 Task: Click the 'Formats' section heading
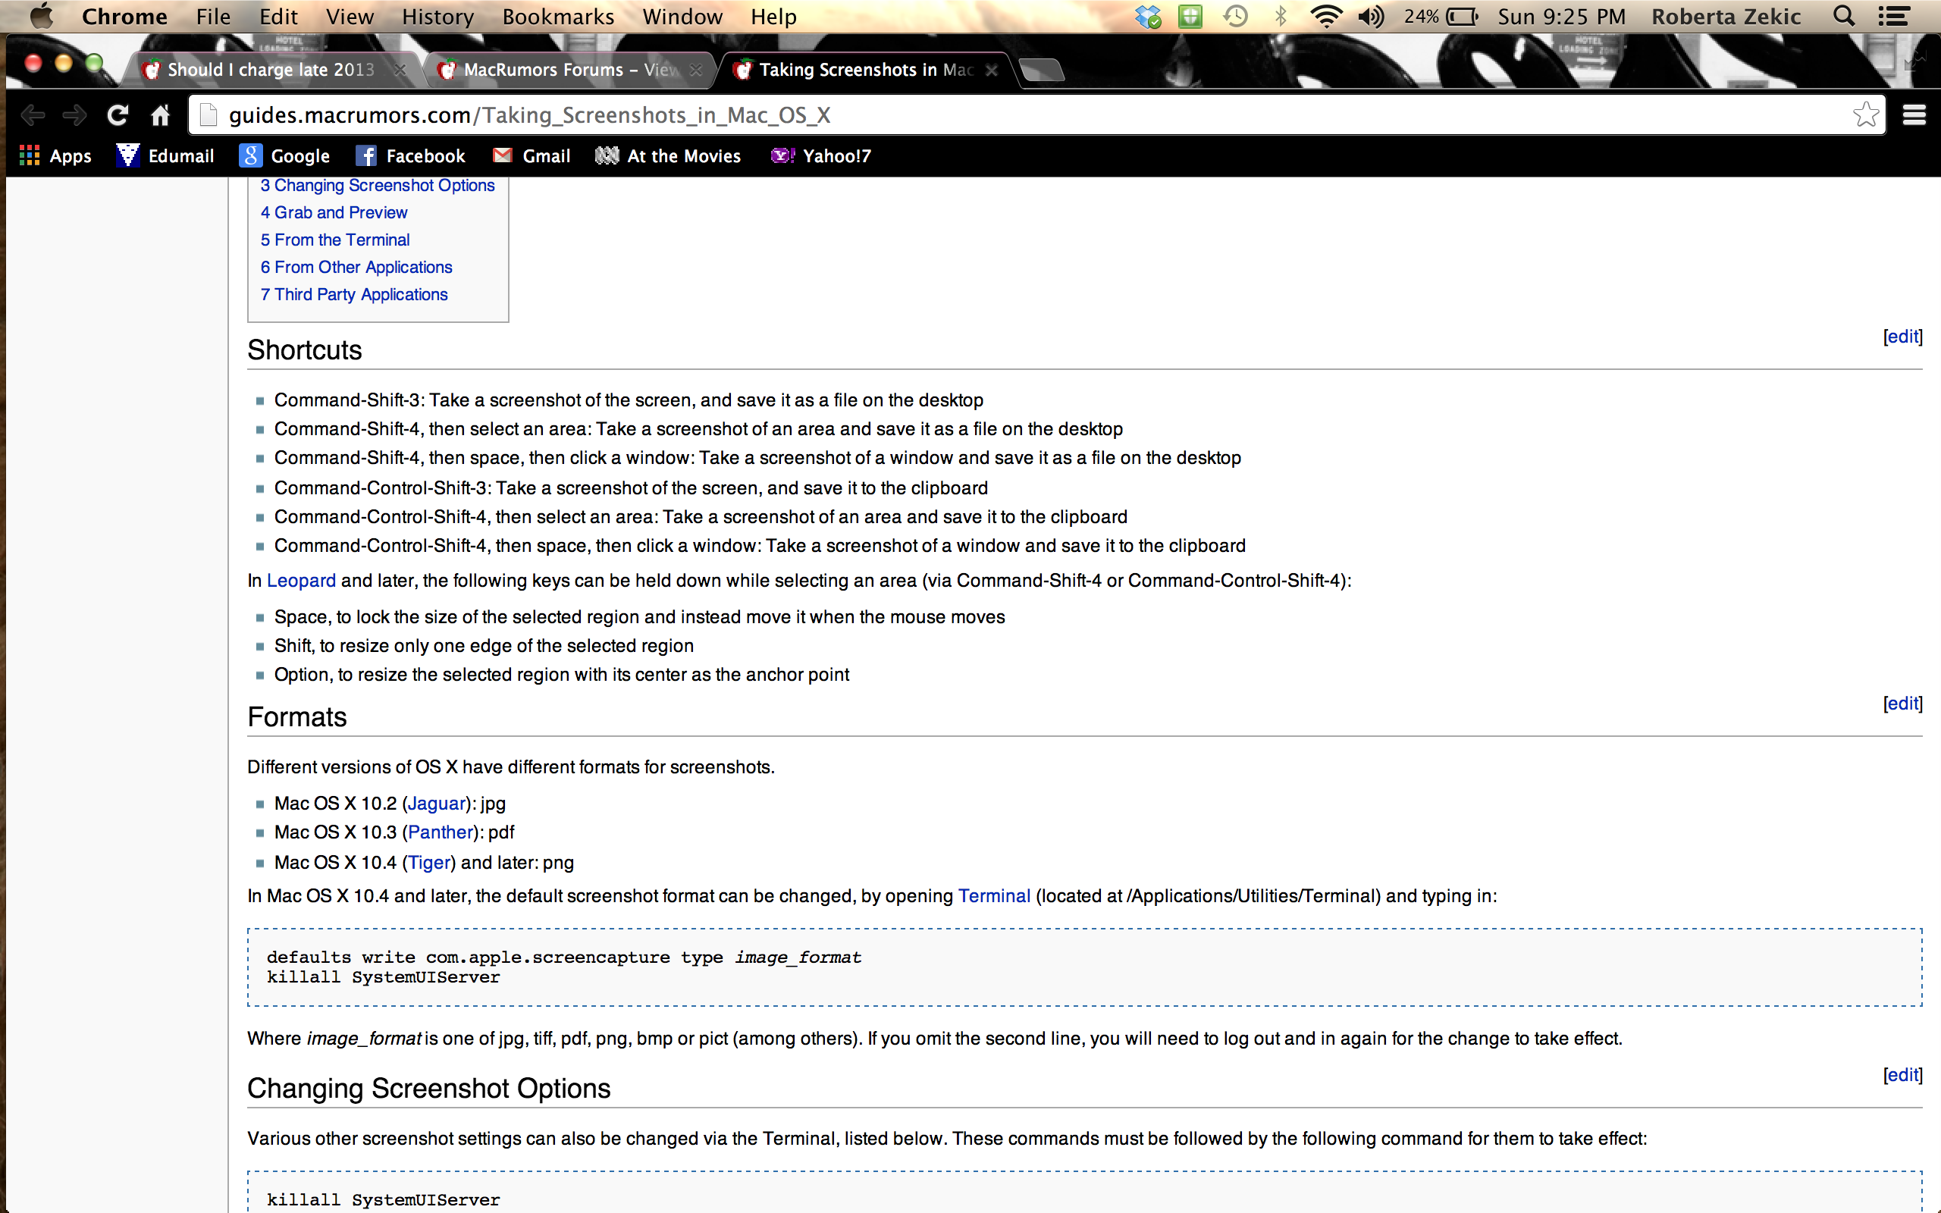click(296, 717)
